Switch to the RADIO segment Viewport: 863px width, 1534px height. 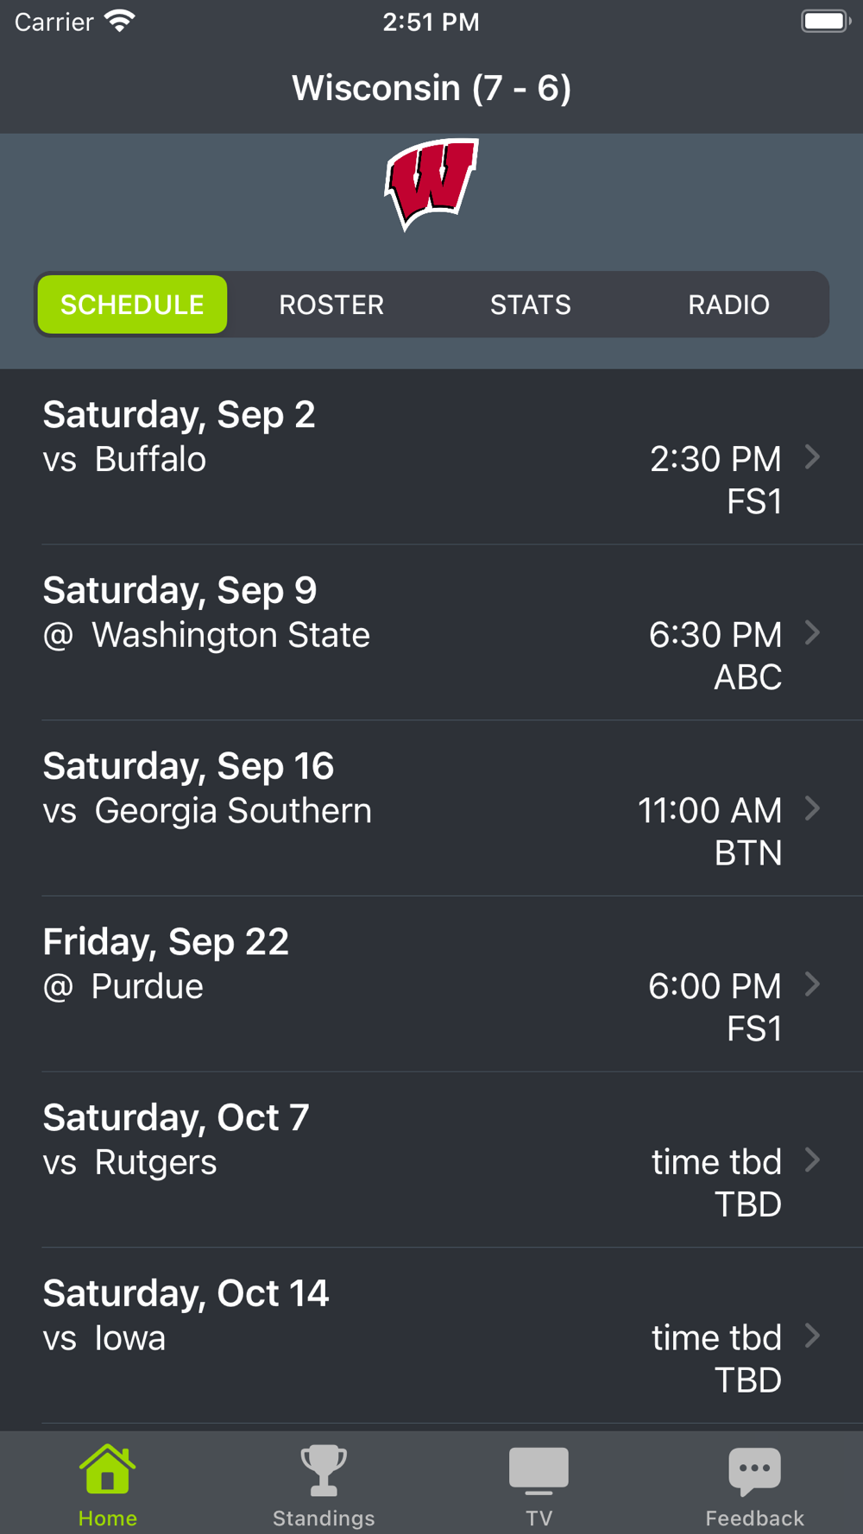728,305
